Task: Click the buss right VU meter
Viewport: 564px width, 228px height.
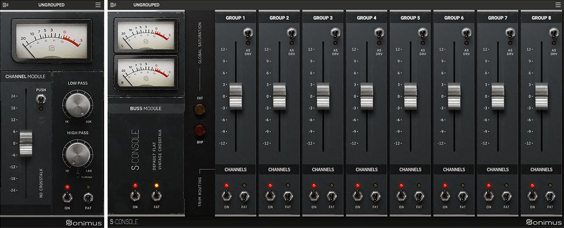Action: point(146,72)
